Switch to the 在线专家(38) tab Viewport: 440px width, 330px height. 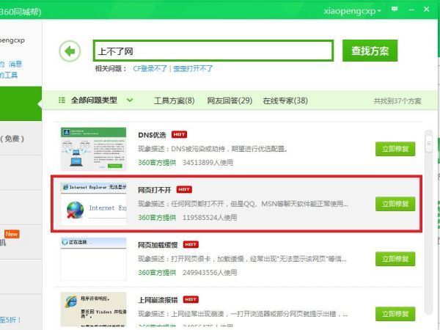(x=285, y=100)
